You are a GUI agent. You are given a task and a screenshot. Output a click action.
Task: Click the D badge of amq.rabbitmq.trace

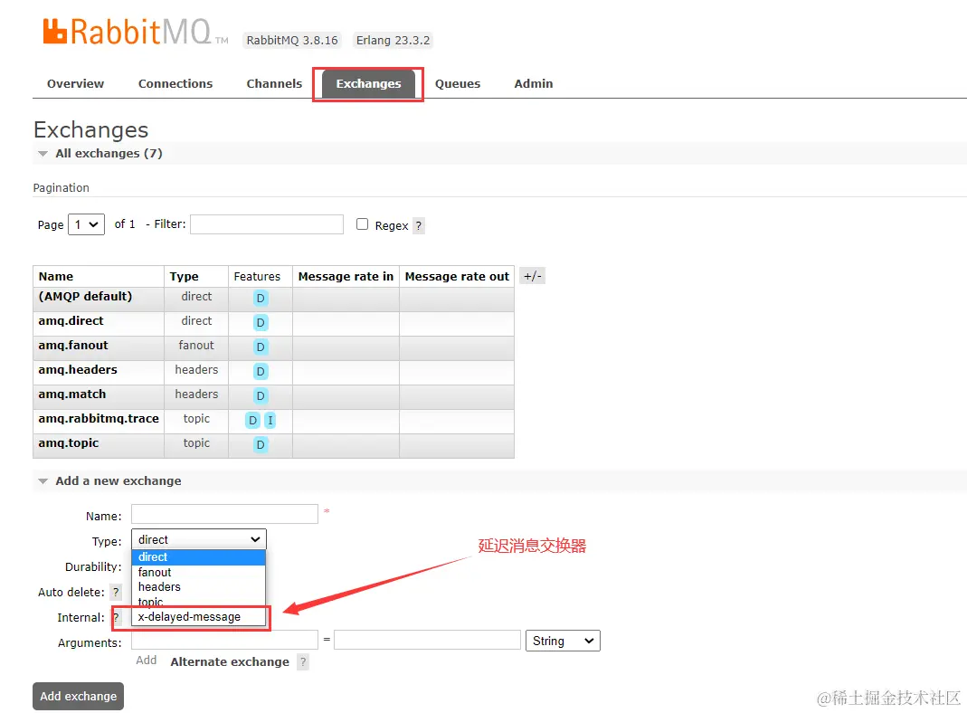point(252,420)
